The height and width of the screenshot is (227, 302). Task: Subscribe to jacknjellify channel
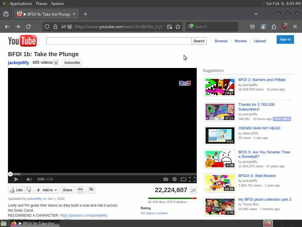(72, 63)
